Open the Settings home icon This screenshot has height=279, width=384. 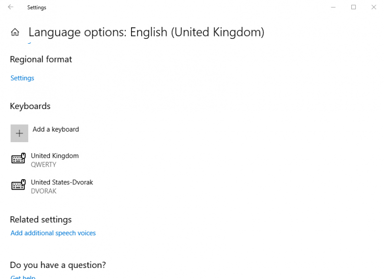coord(15,32)
